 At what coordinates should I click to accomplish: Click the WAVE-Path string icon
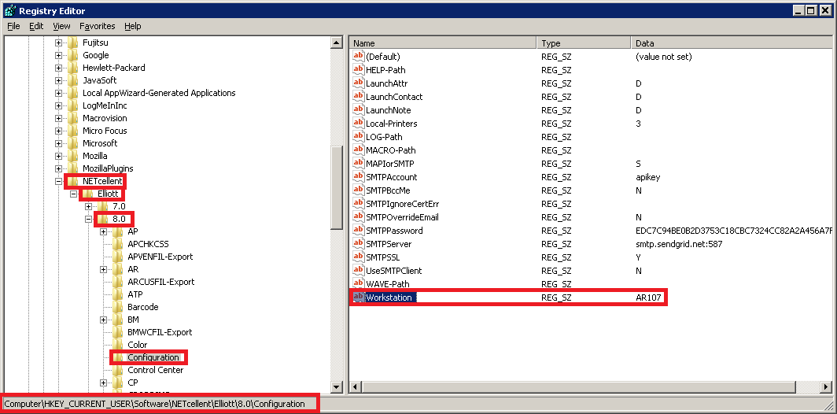click(359, 283)
